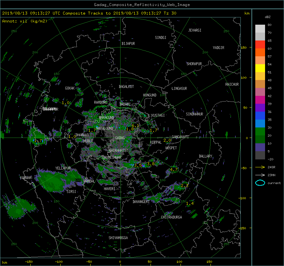The height and width of the screenshot is (266, 284).
Task: Click the 2.0 VIL annotation near Koppal
Action: [x=167, y=140]
